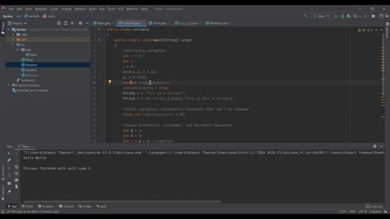Open Search Everywhere via the magnifier icon

pos(387,16)
